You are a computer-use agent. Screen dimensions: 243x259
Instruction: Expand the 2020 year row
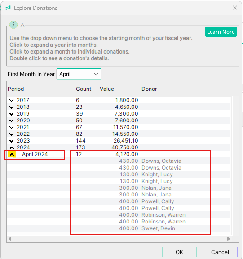coord(11,121)
